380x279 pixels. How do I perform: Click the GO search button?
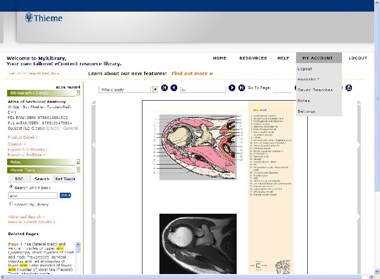pyautogui.click(x=65, y=195)
